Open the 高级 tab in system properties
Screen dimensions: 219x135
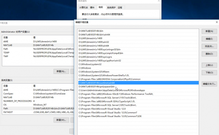[x=101, y=7]
